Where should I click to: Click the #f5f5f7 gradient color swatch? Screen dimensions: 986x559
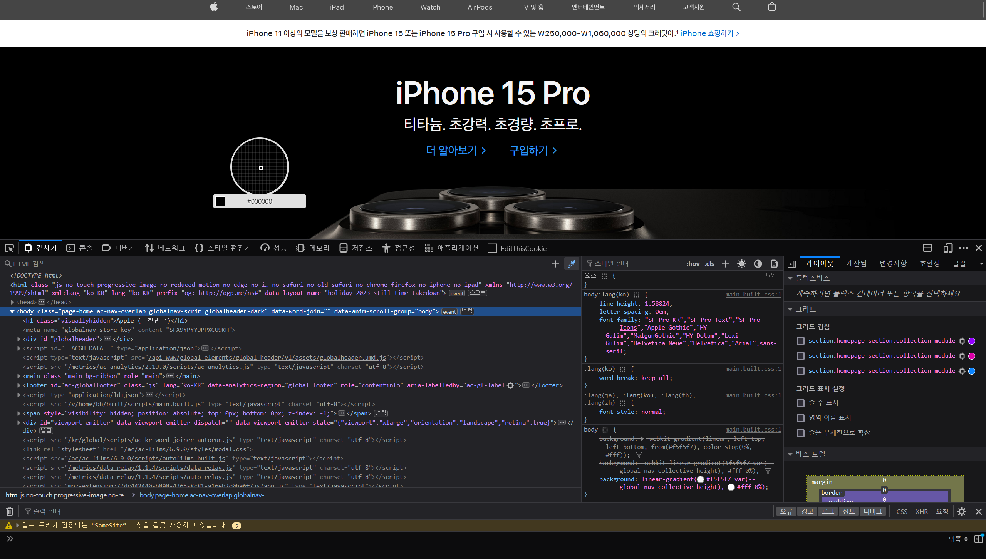(700, 479)
